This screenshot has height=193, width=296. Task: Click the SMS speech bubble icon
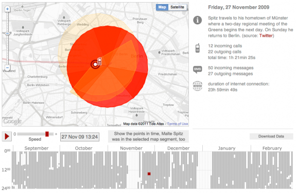(x=198, y=69)
